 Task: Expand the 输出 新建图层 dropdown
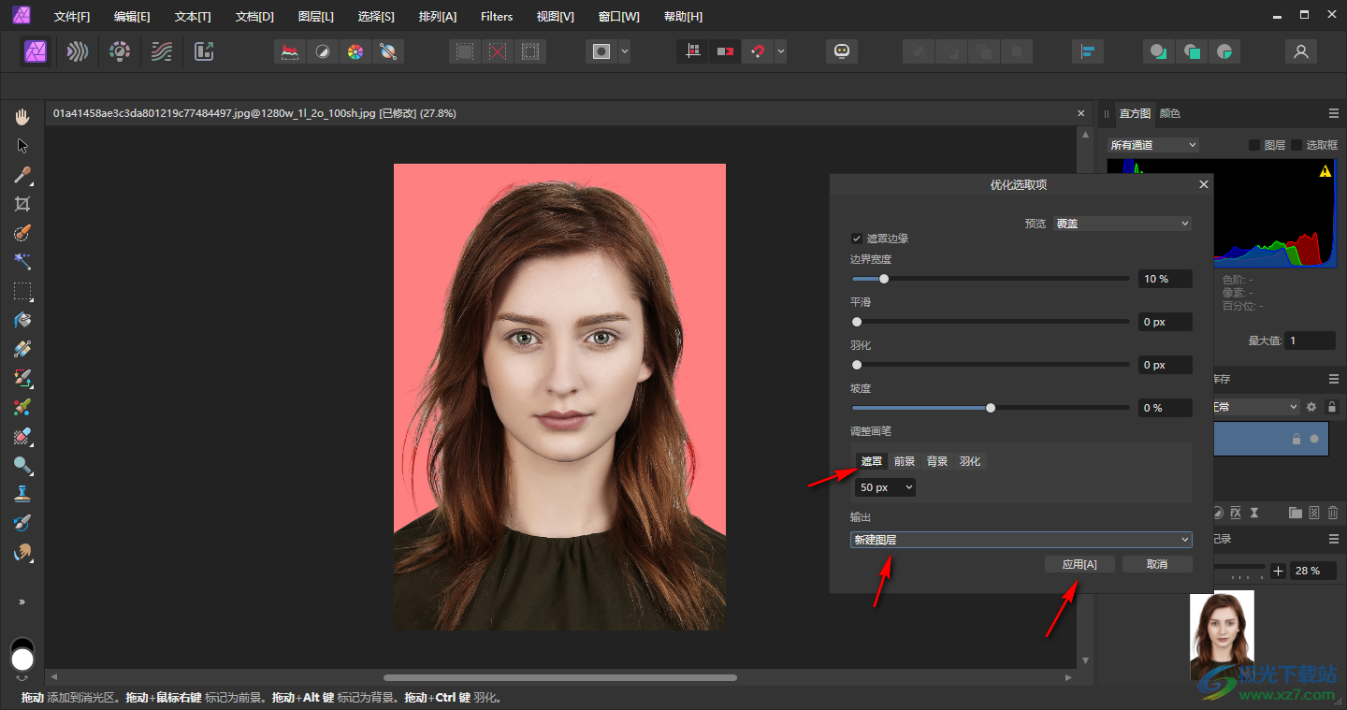coord(1021,540)
